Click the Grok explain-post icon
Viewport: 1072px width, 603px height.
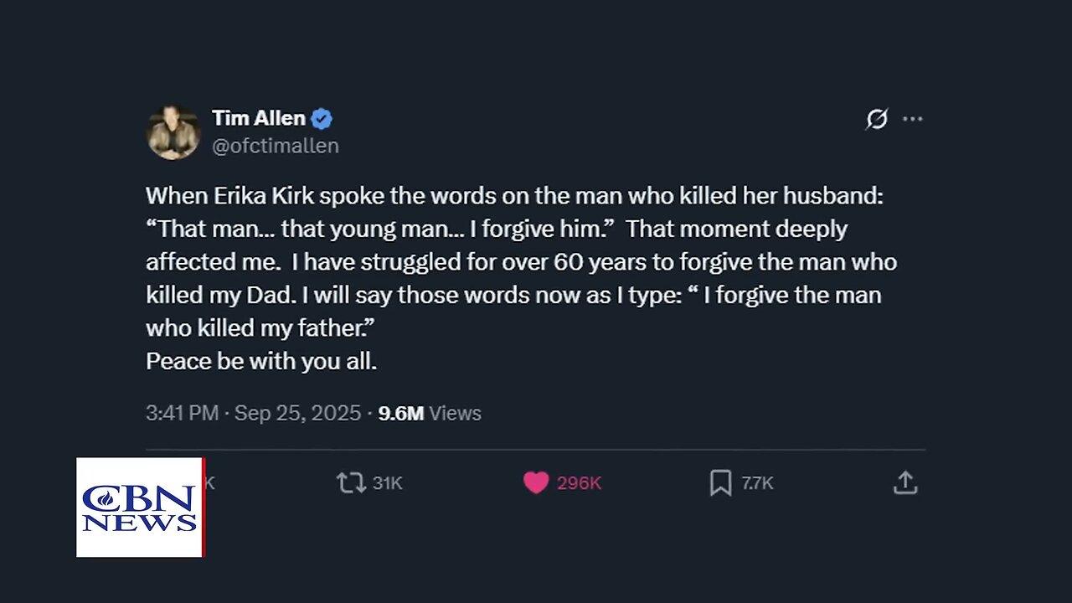pos(876,120)
